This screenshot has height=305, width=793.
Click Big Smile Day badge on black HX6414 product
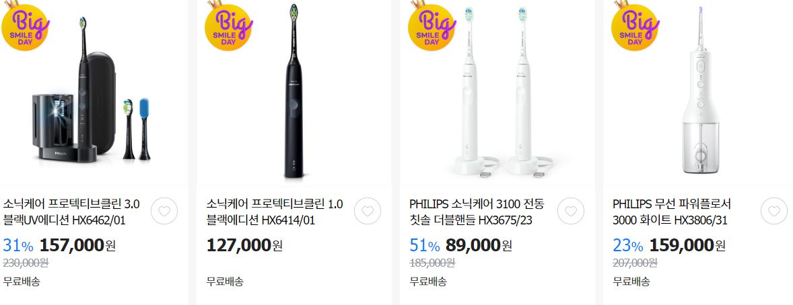tap(228, 26)
